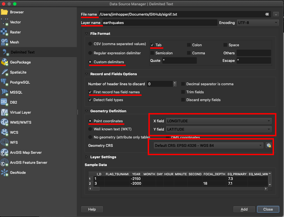Expand the Layer Settings section
Screen dimensions: 284x217
[x=87, y=157]
